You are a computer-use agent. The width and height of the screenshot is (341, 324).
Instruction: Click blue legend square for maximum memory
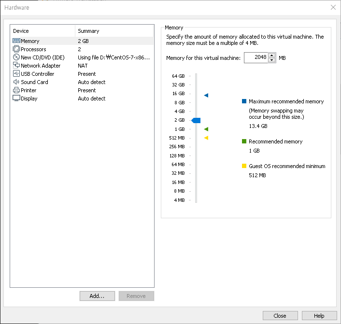point(244,101)
